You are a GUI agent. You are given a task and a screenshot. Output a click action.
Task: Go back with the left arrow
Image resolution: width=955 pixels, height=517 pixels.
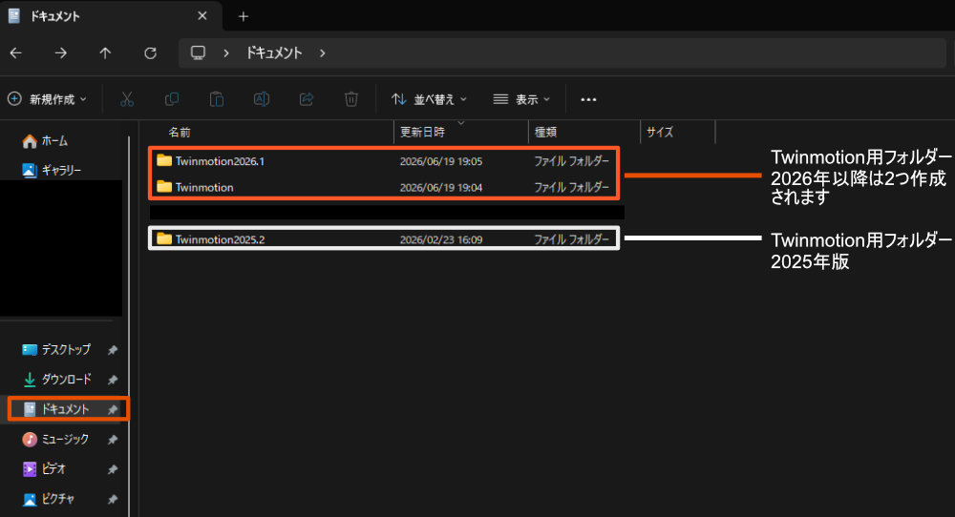coord(16,52)
